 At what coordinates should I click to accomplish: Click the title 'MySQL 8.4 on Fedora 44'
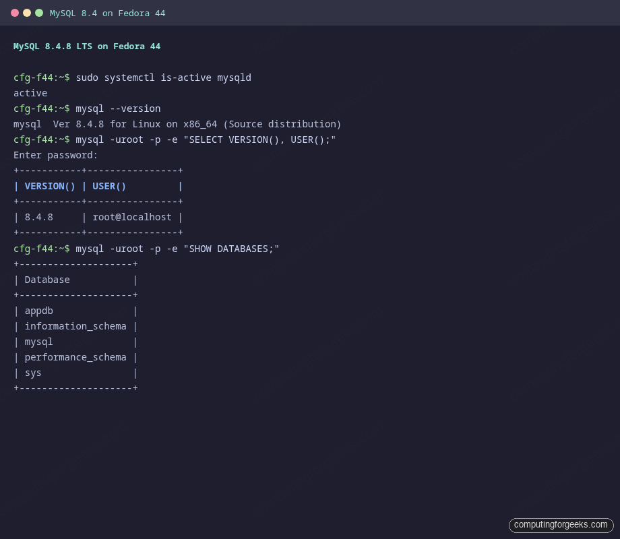click(108, 13)
